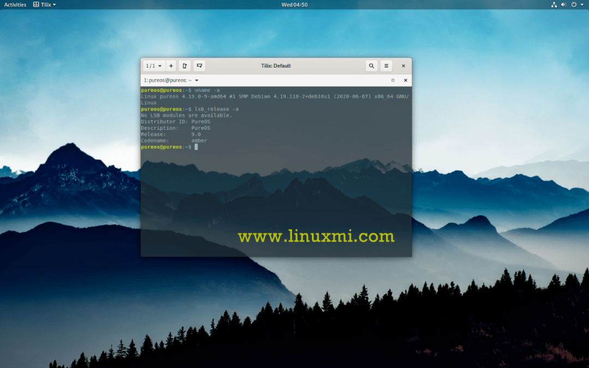Toggle maximize on the pureos terminal pane
The image size is (589, 368).
(x=393, y=80)
